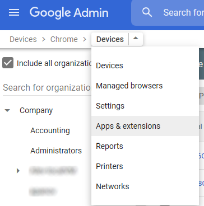The width and height of the screenshot is (204, 206).
Task: Open Apps & extensions menu item
Action: pos(145,126)
